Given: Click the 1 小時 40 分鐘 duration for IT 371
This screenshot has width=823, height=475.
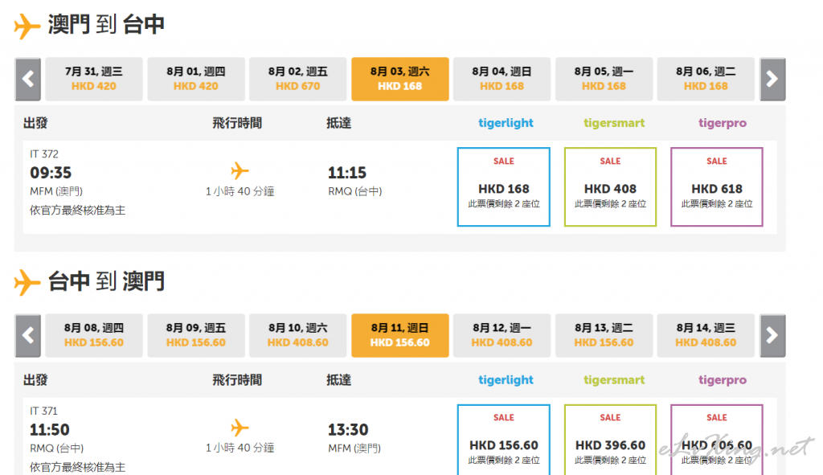Looking at the screenshot, I should 240,448.
